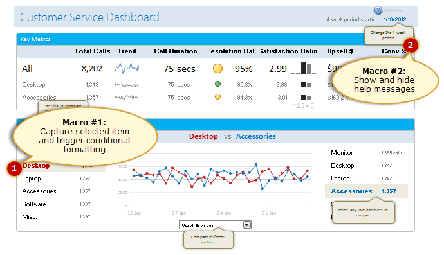Click the $160.2 k upsell value
Viewport: 444px width, 255px height.
tap(338, 98)
